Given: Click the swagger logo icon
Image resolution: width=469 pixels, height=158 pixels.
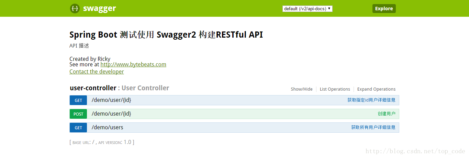Looking at the screenshot, I should (75, 9).
